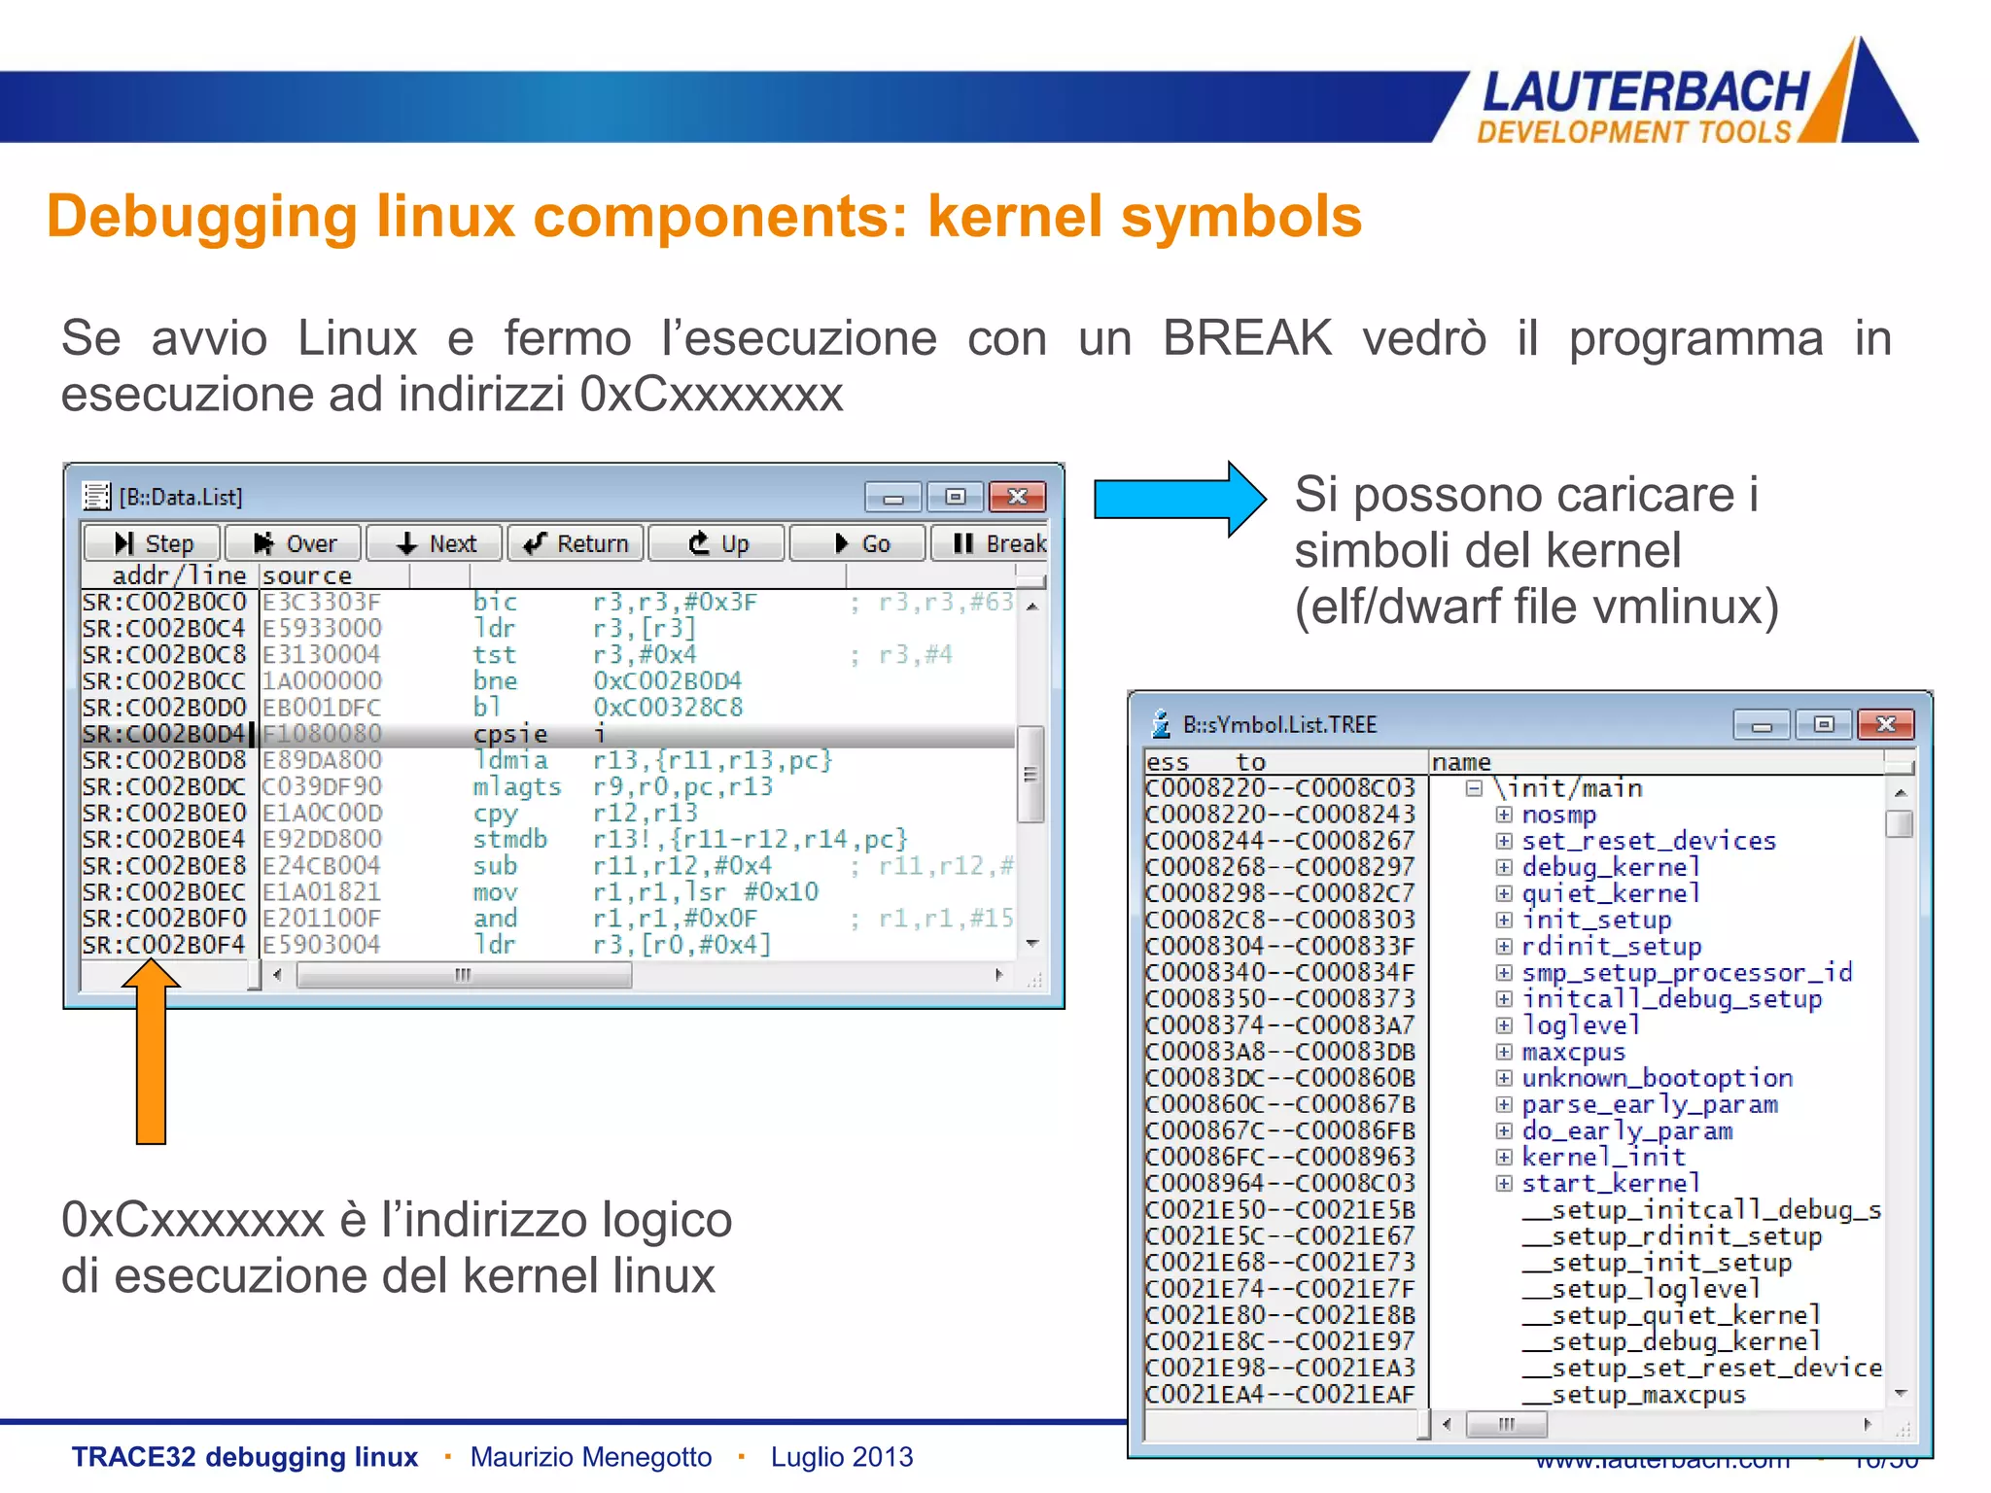This screenshot has height=1493, width=1991.
Task: Expand the rdinit_setup tree node
Action: click(x=1504, y=946)
